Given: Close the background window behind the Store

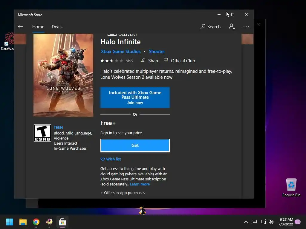Looking at the screenshot, I should tap(258, 24).
